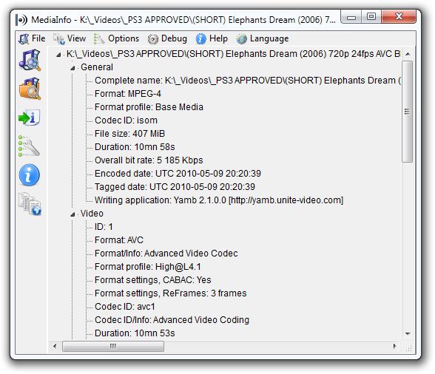Select the General tree node
Screen dimensions: 435x374
(x=97, y=67)
